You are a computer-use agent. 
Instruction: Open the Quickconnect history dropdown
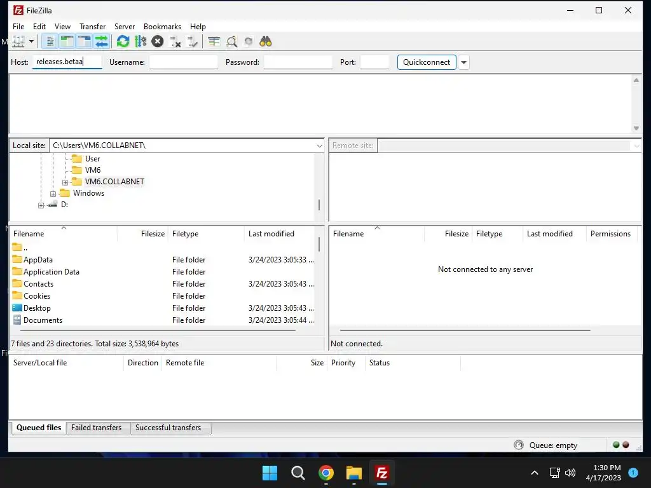coord(463,62)
